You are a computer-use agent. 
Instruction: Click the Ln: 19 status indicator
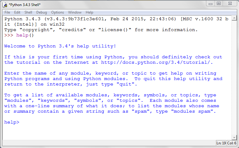click(x=221, y=143)
